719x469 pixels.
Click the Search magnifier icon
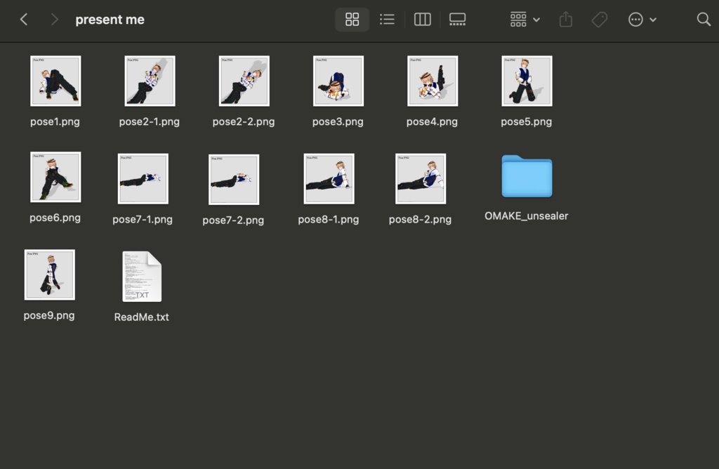point(704,19)
